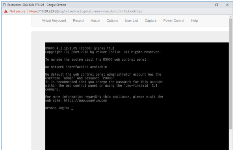Open the Virtual Keyboard menu

54,20
